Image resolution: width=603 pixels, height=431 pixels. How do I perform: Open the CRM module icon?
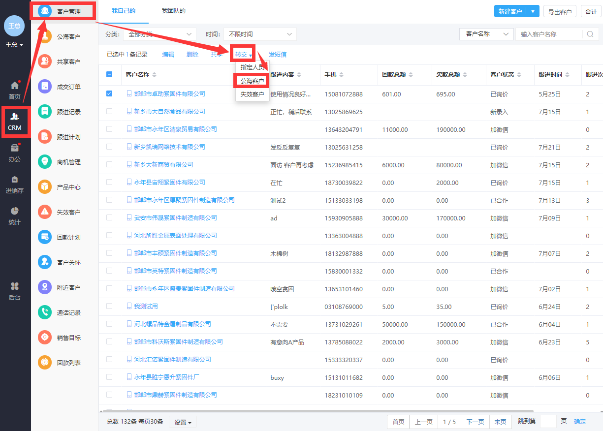click(15, 117)
